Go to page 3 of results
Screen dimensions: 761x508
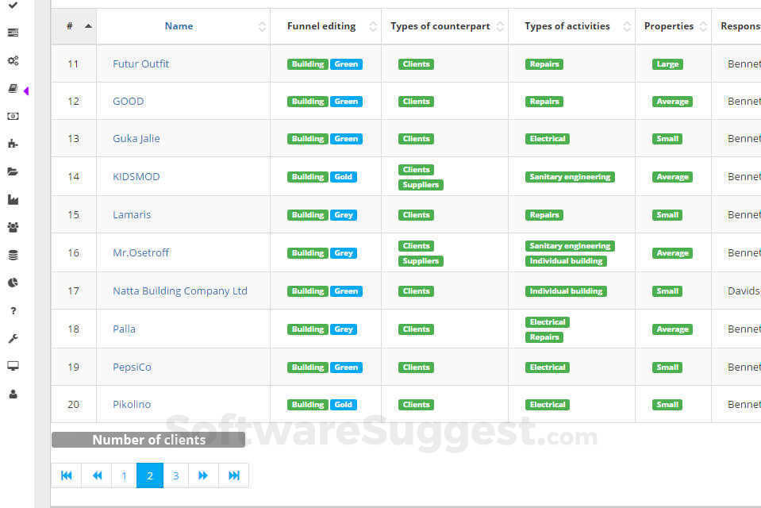175,475
